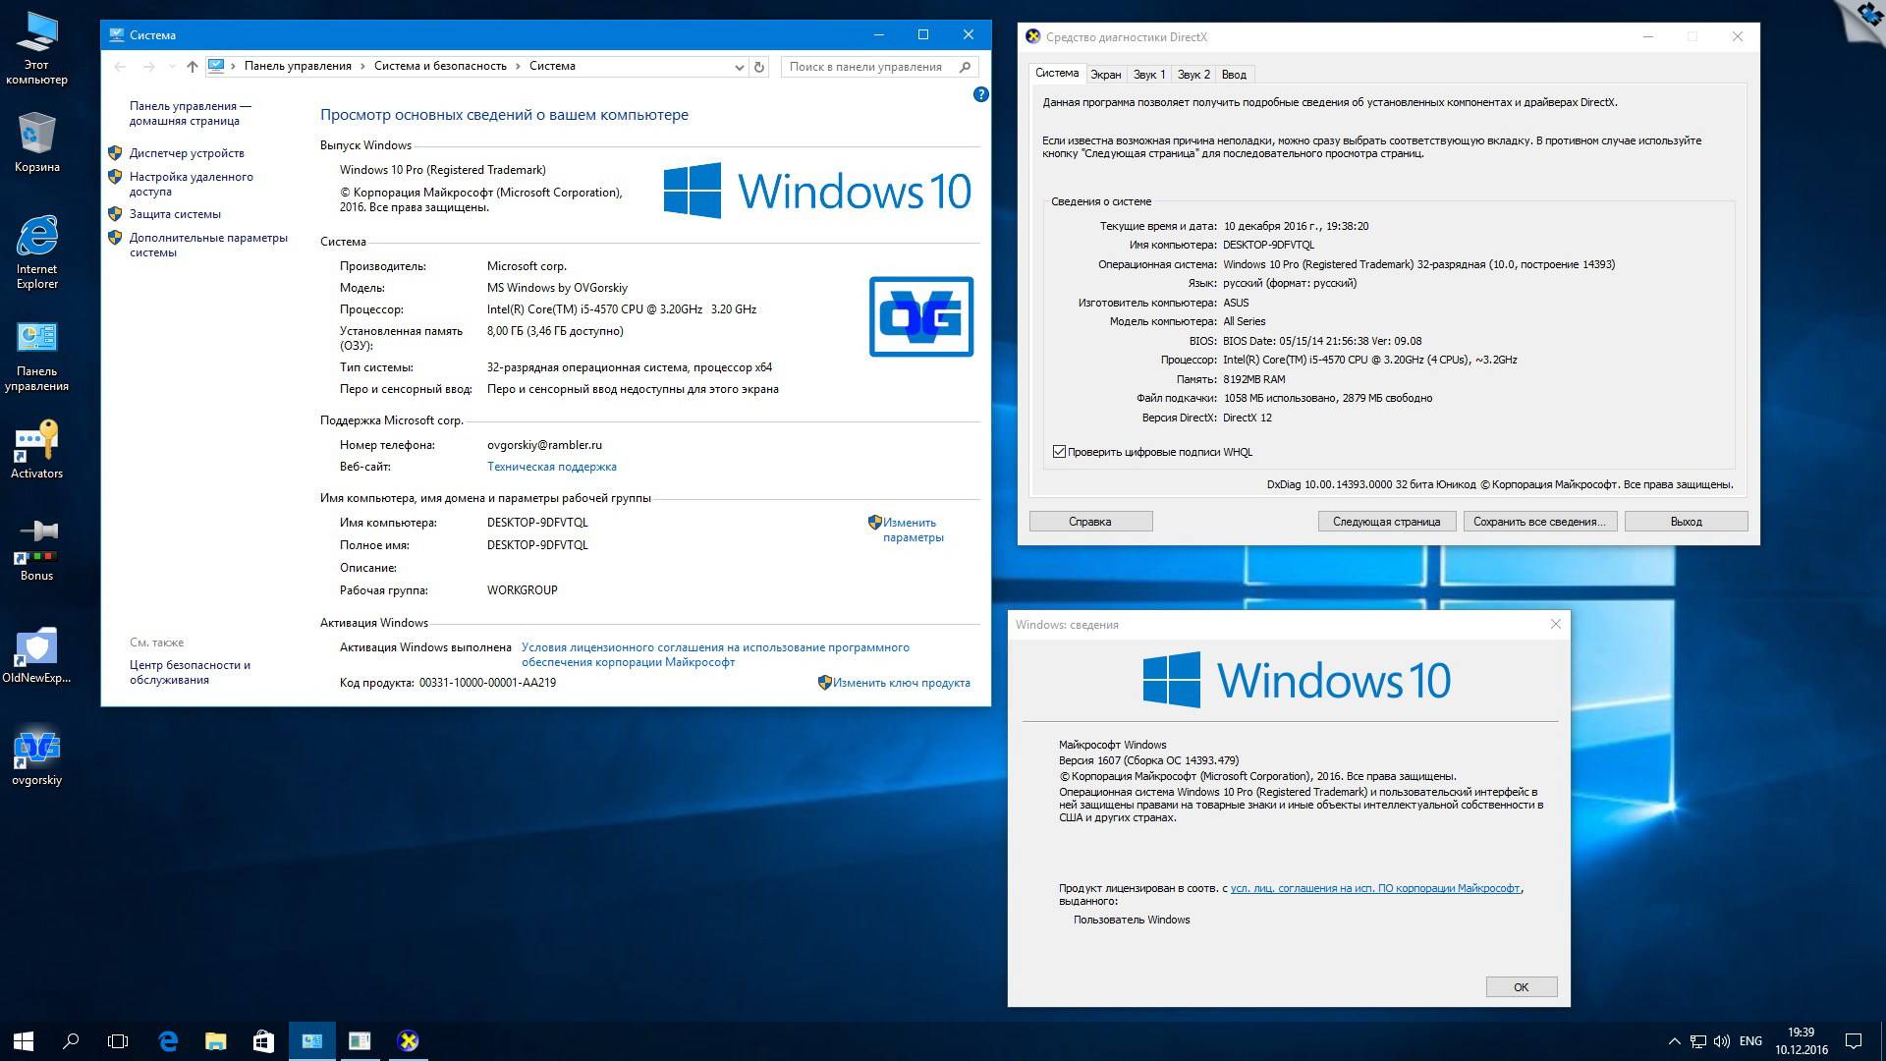Screen dimensions: 1886x1061
Task: Refresh the System window address bar
Action: coord(758,67)
